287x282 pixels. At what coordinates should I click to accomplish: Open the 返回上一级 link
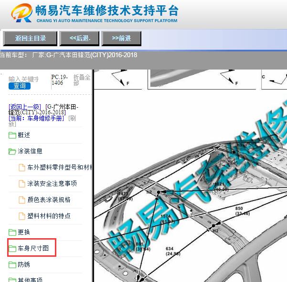[25, 107]
